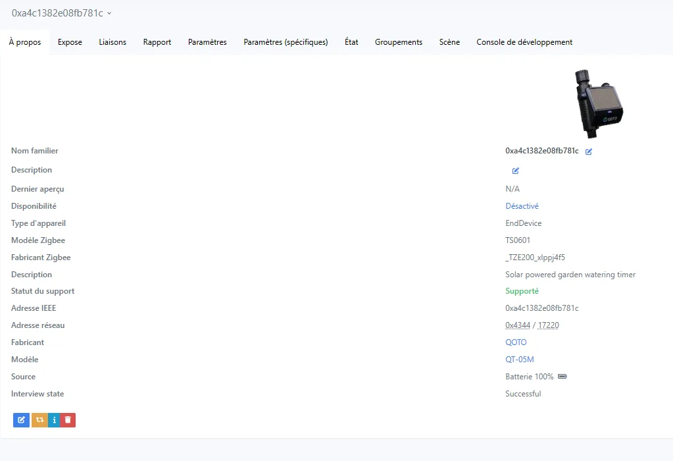The image size is (673, 461).
Task: Open the Liaisons tab
Action: (x=112, y=42)
